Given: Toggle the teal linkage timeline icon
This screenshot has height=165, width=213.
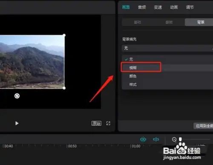Looking at the screenshot, I should click(x=156, y=139).
